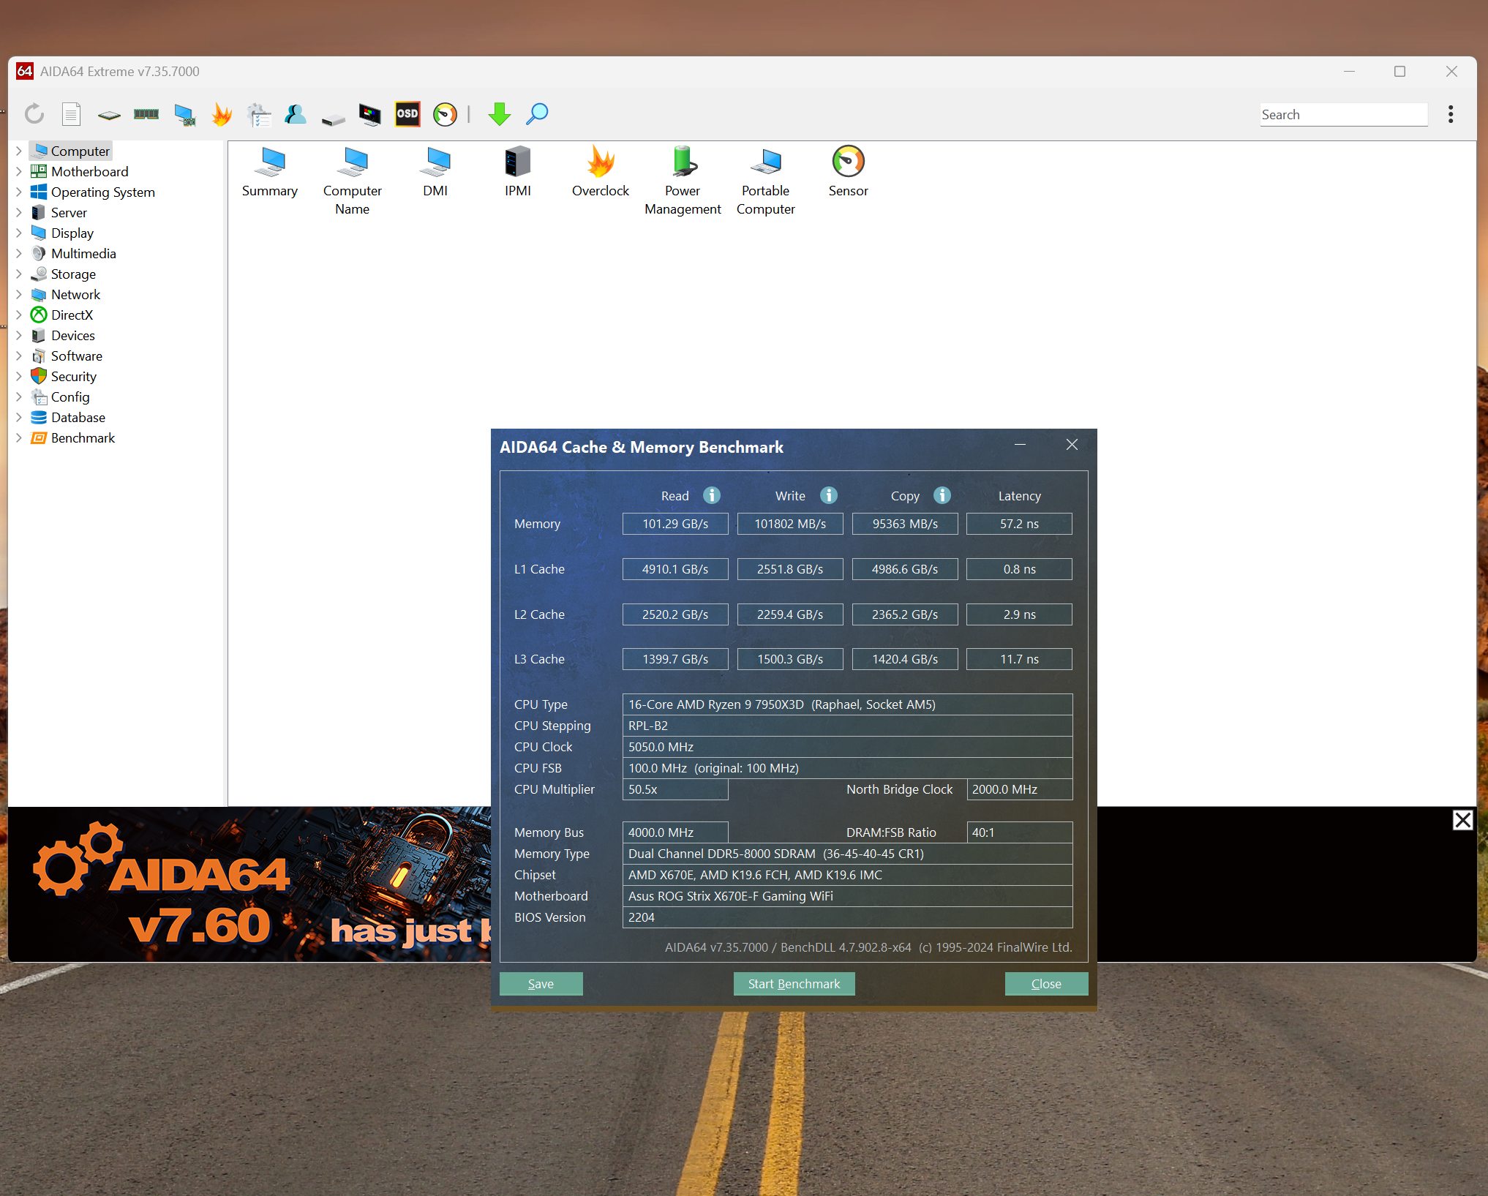Click the motherboard chip toolbar icon
Image resolution: width=1488 pixels, height=1196 pixels.
pos(109,115)
